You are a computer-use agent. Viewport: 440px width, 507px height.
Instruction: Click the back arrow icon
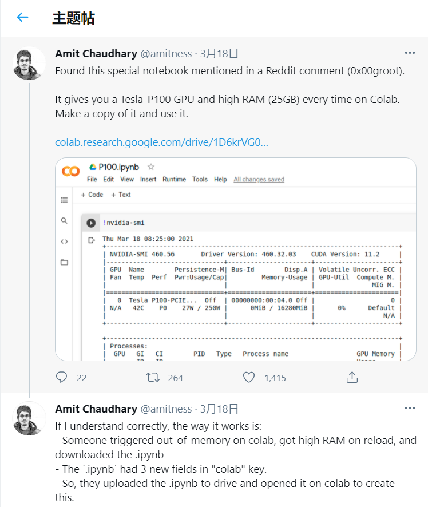click(23, 17)
